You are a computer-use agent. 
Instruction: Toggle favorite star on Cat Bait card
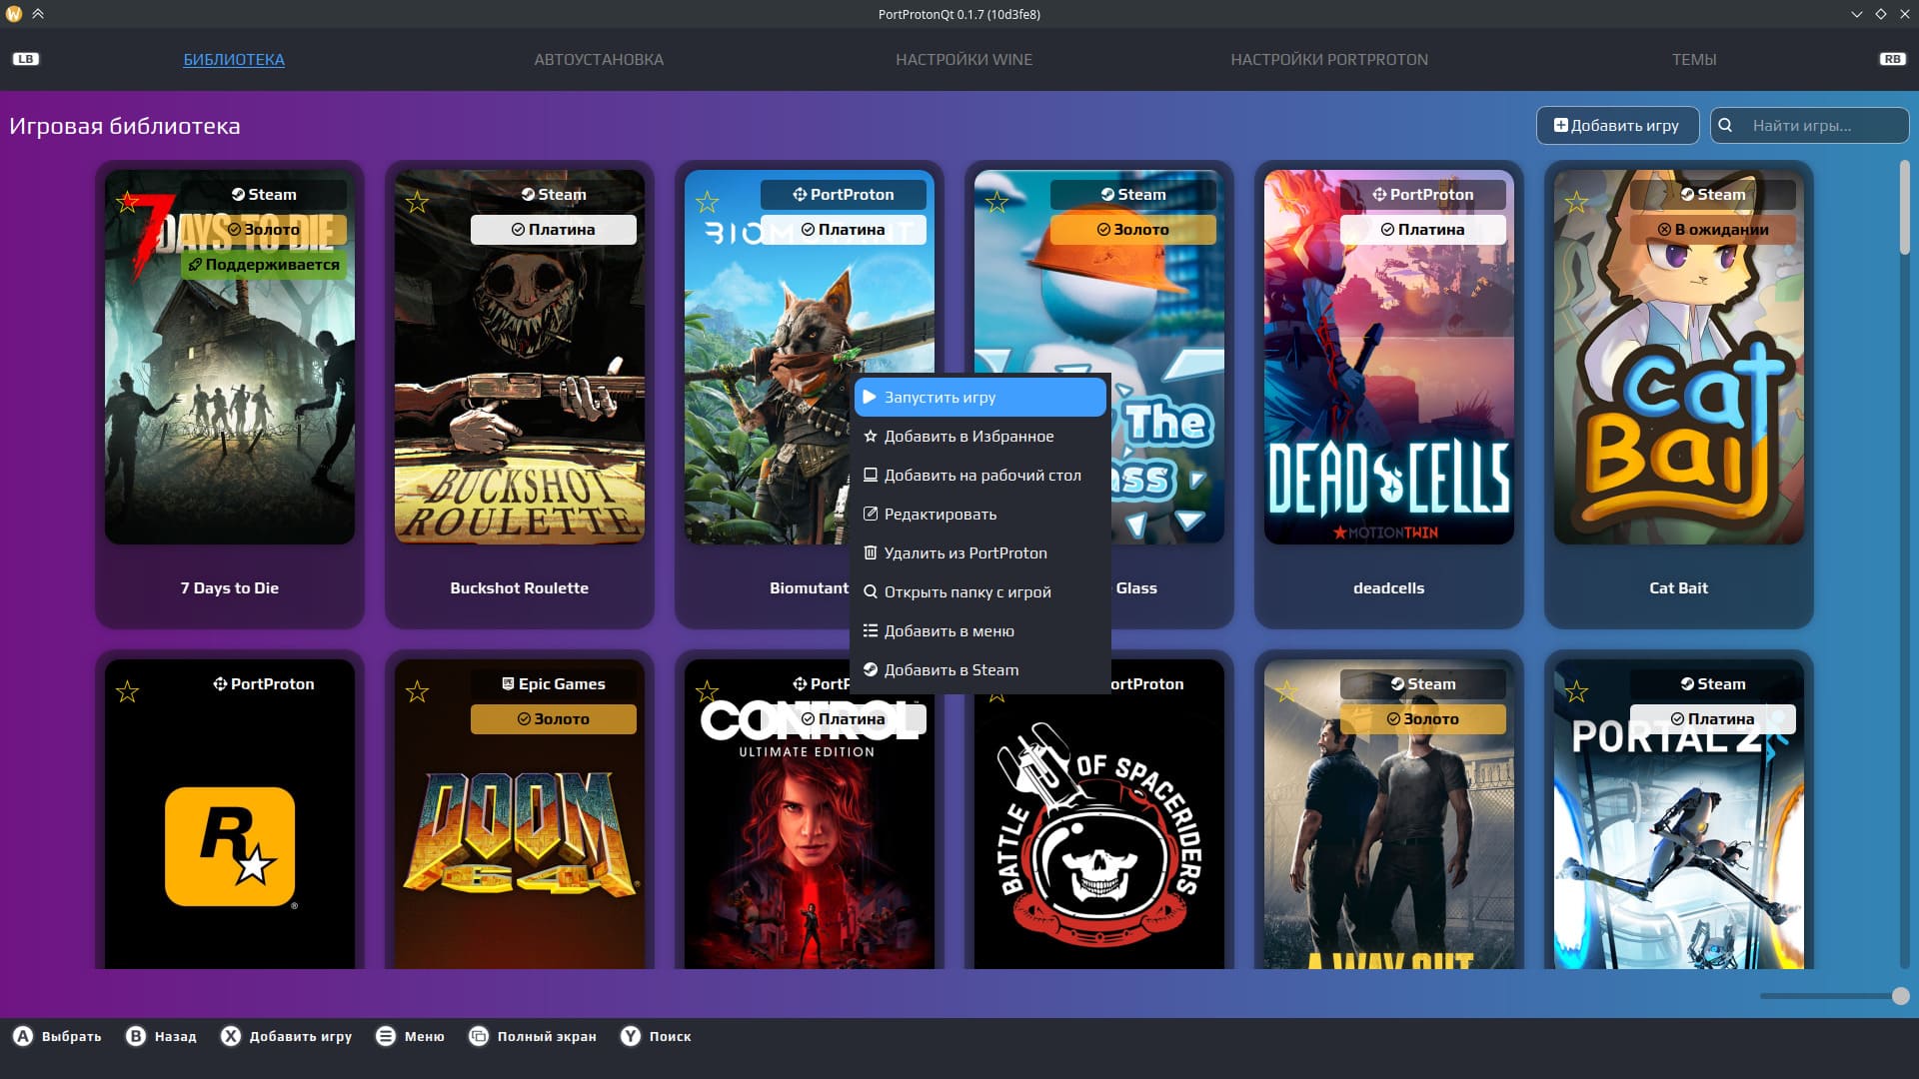(1576, 203)
